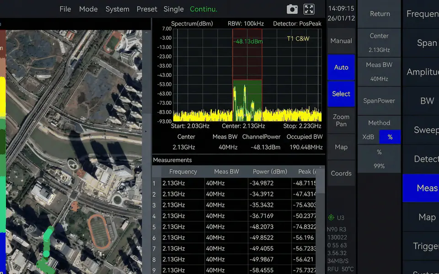Screen dimensions: 439x274
Task: Open the System menu
Action: coord(118,9)
